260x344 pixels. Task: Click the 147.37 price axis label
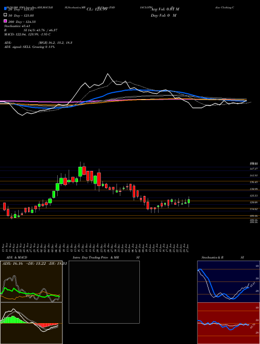click(x=254, y=169)
